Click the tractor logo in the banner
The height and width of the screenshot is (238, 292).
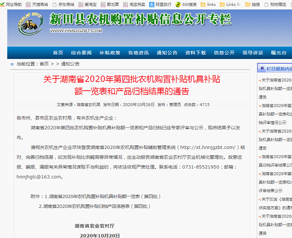[31, 24]
